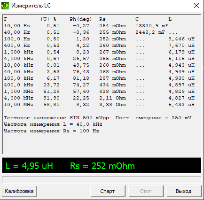This screenshot has height=200, width=204.
Task: Exit using the Выход button
Action: pos(184,191)
